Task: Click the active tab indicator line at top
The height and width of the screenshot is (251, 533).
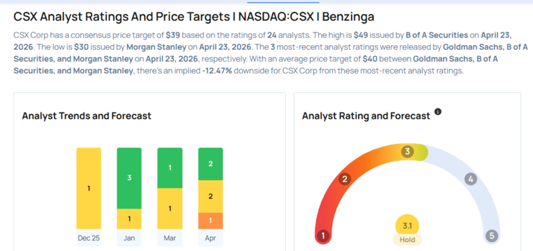Action: point(283,2)
